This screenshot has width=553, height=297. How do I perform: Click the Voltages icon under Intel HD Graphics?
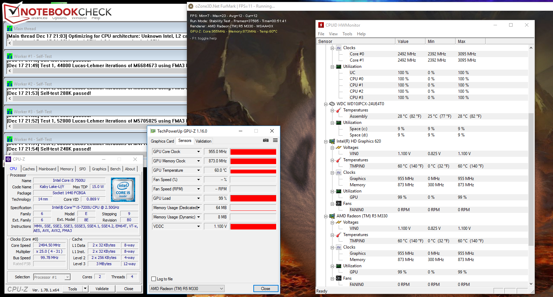coord(339,147)
